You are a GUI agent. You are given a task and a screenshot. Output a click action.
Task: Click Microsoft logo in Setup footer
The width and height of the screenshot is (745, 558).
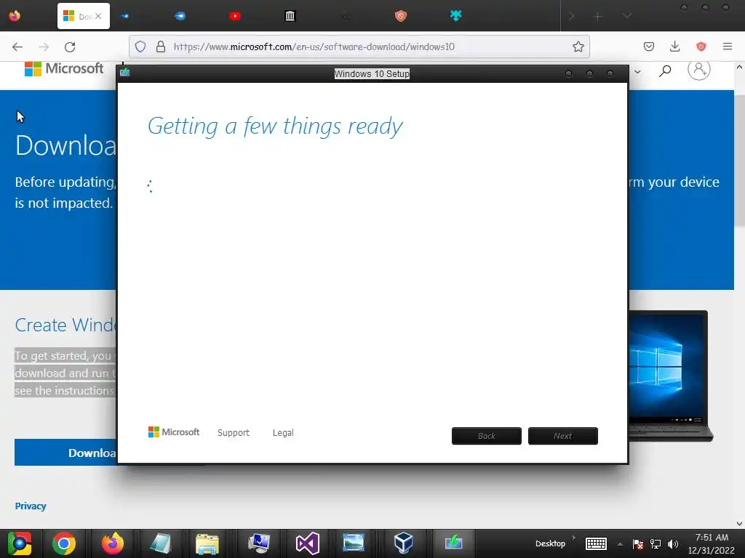tap(173, 432)
